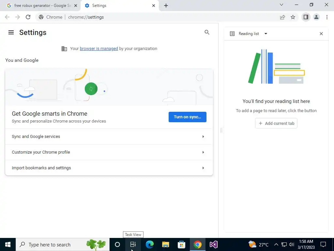334x251 pixels.
Task: Click the weather 27°C widget
Action: coord(258,244)
